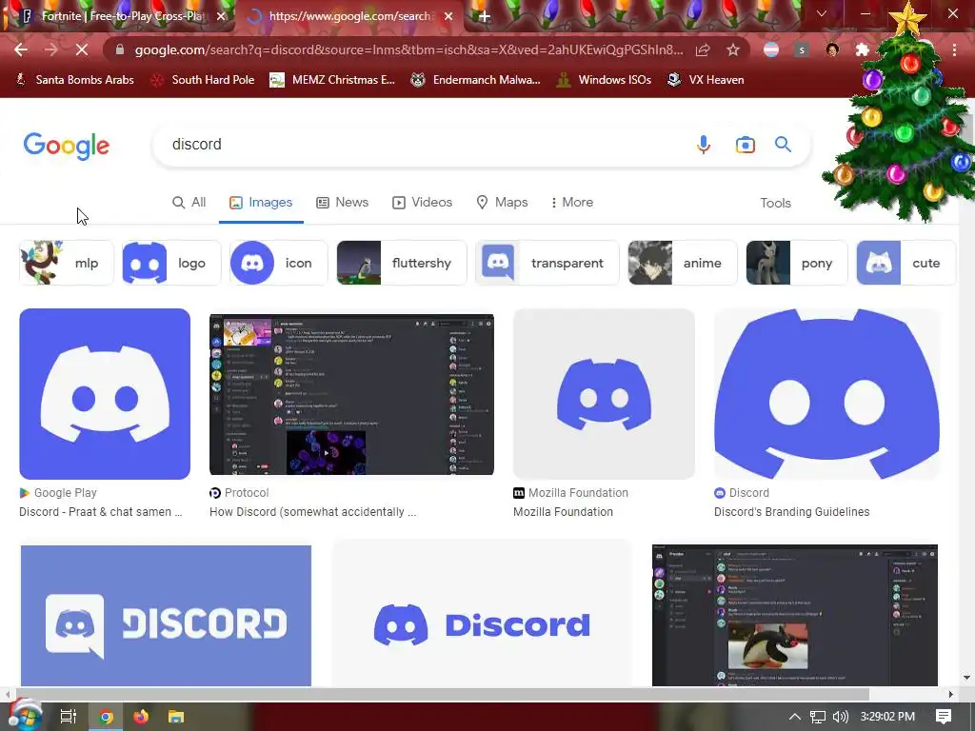The height and width of the screenshot is (731, 975).
Task: Open Discord's Branding Guidelines image
Action: 826,394
